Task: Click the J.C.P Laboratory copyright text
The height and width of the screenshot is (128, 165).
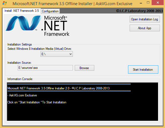Action: (x=140, y=11)
